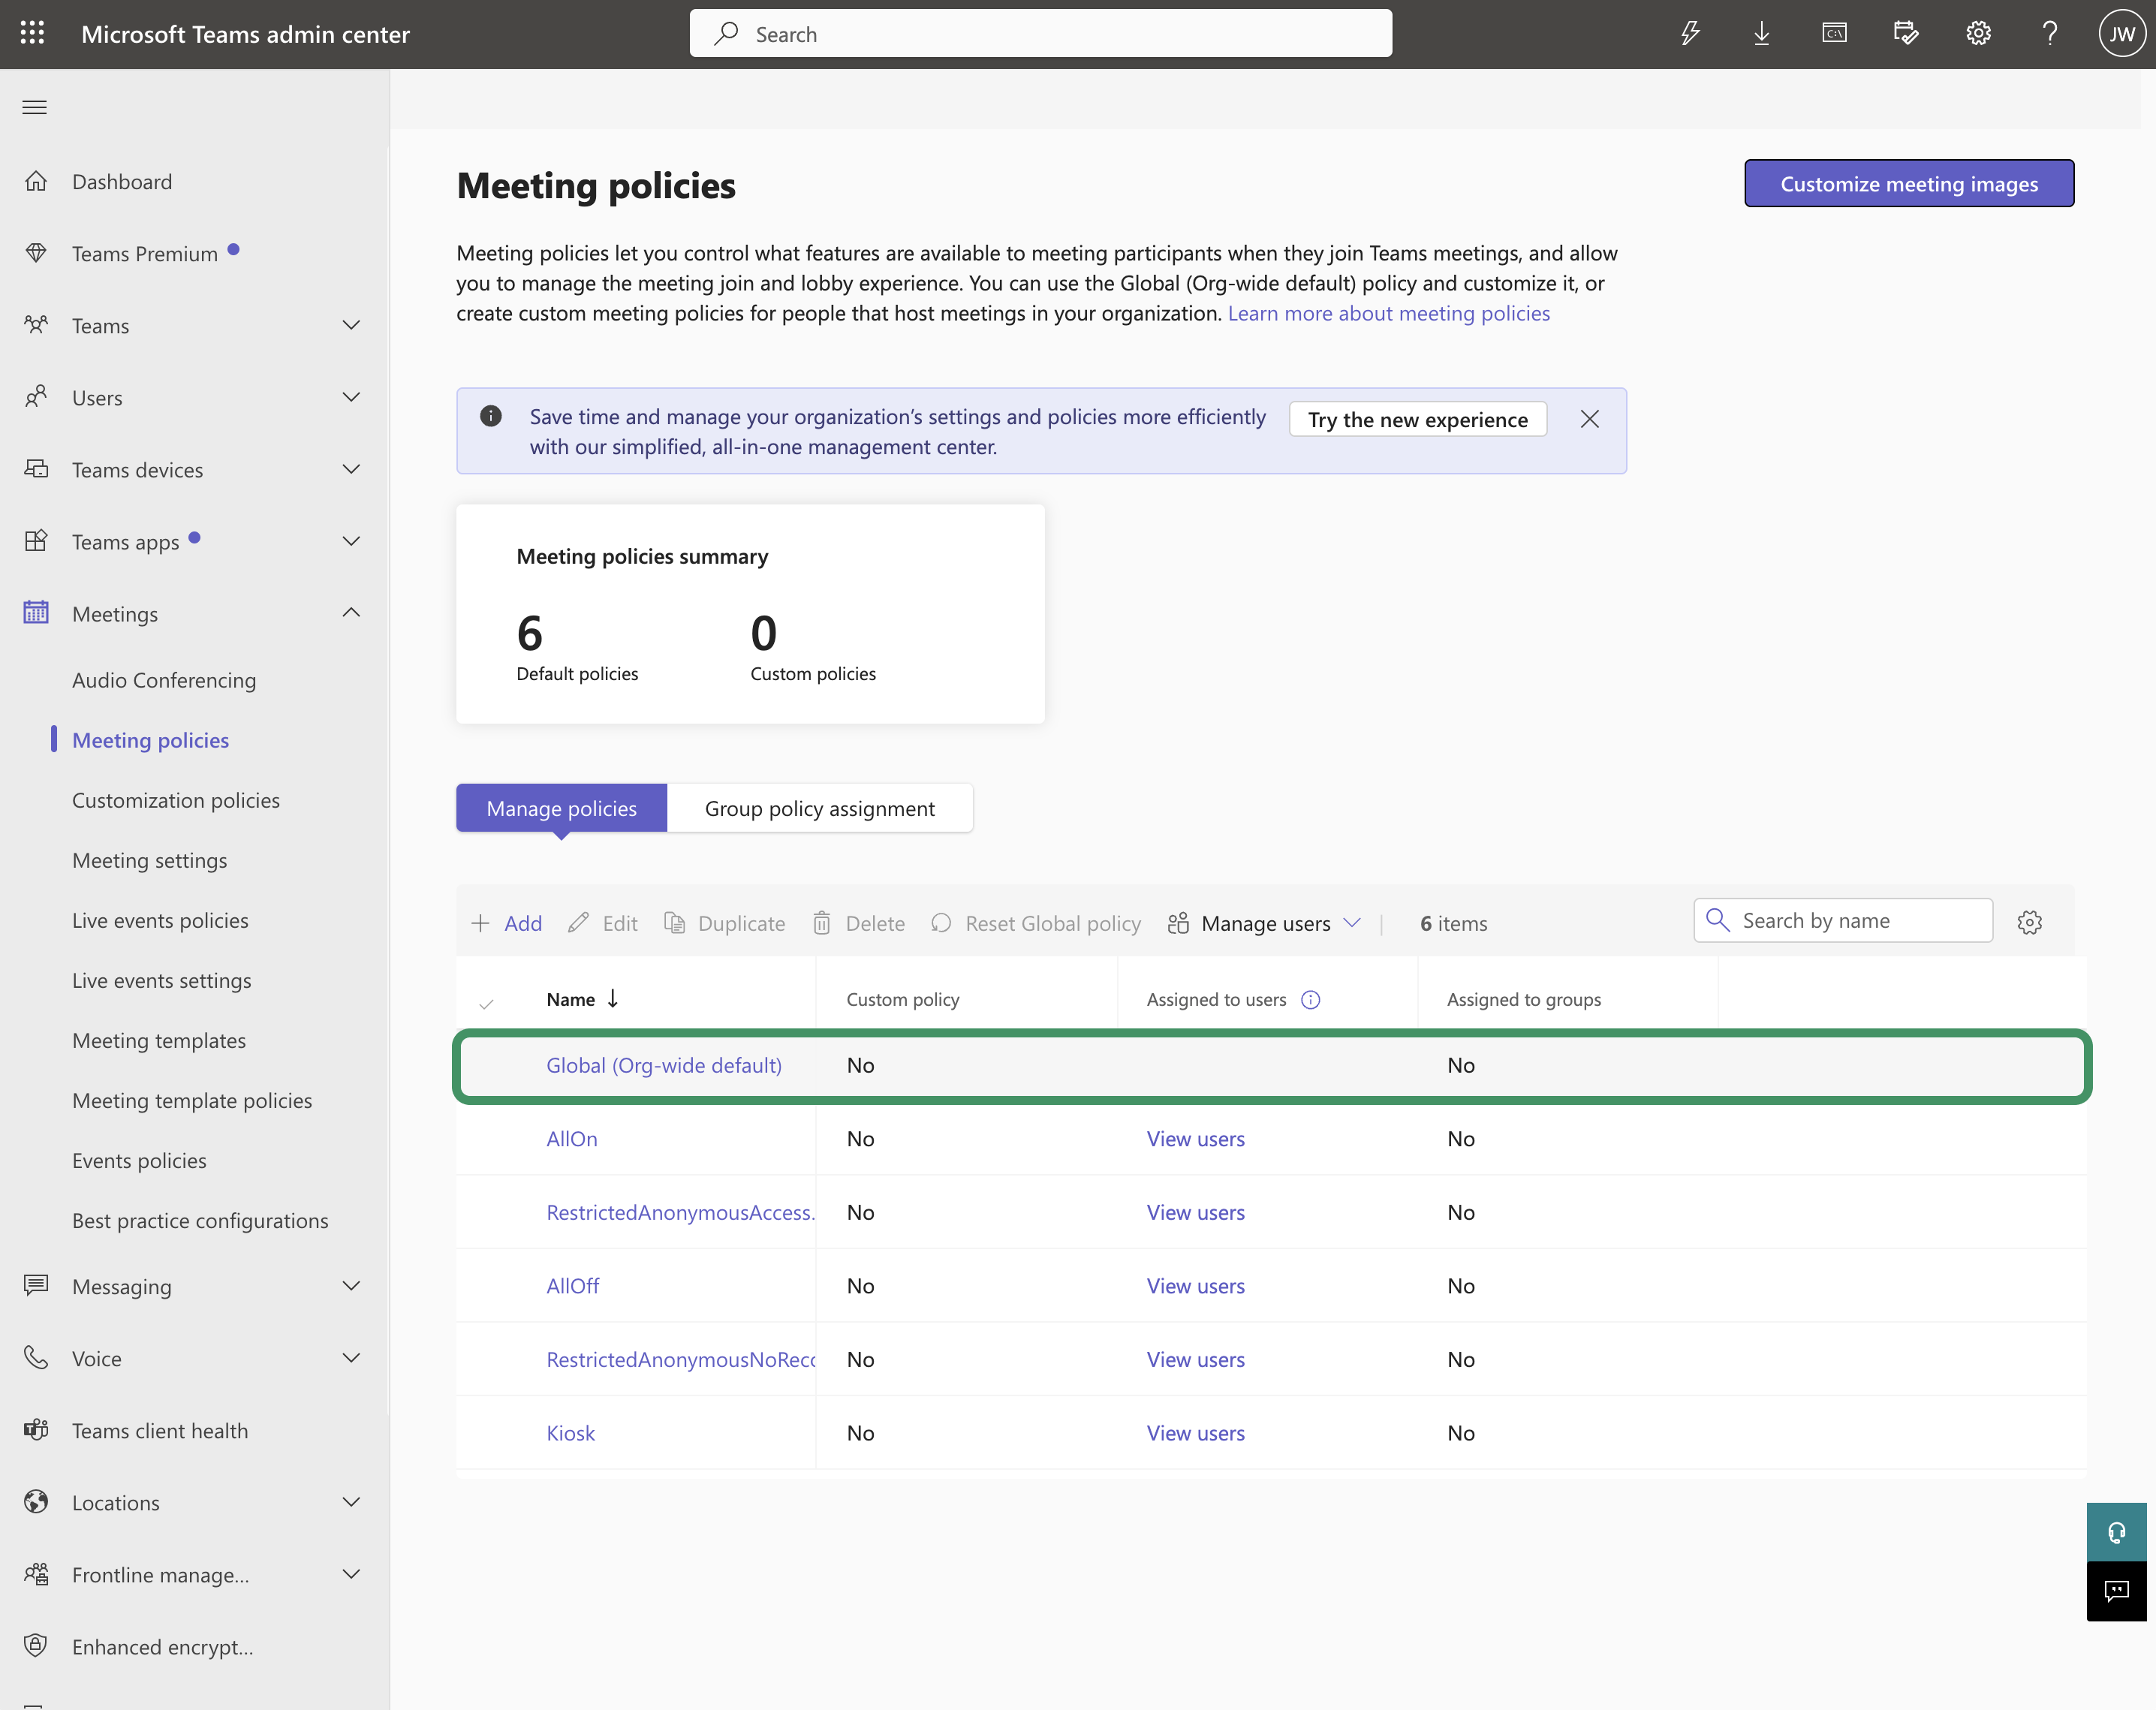Expand the Teams devices chevron
This screenshot has width=2156, height=1710.
[351, 468]
